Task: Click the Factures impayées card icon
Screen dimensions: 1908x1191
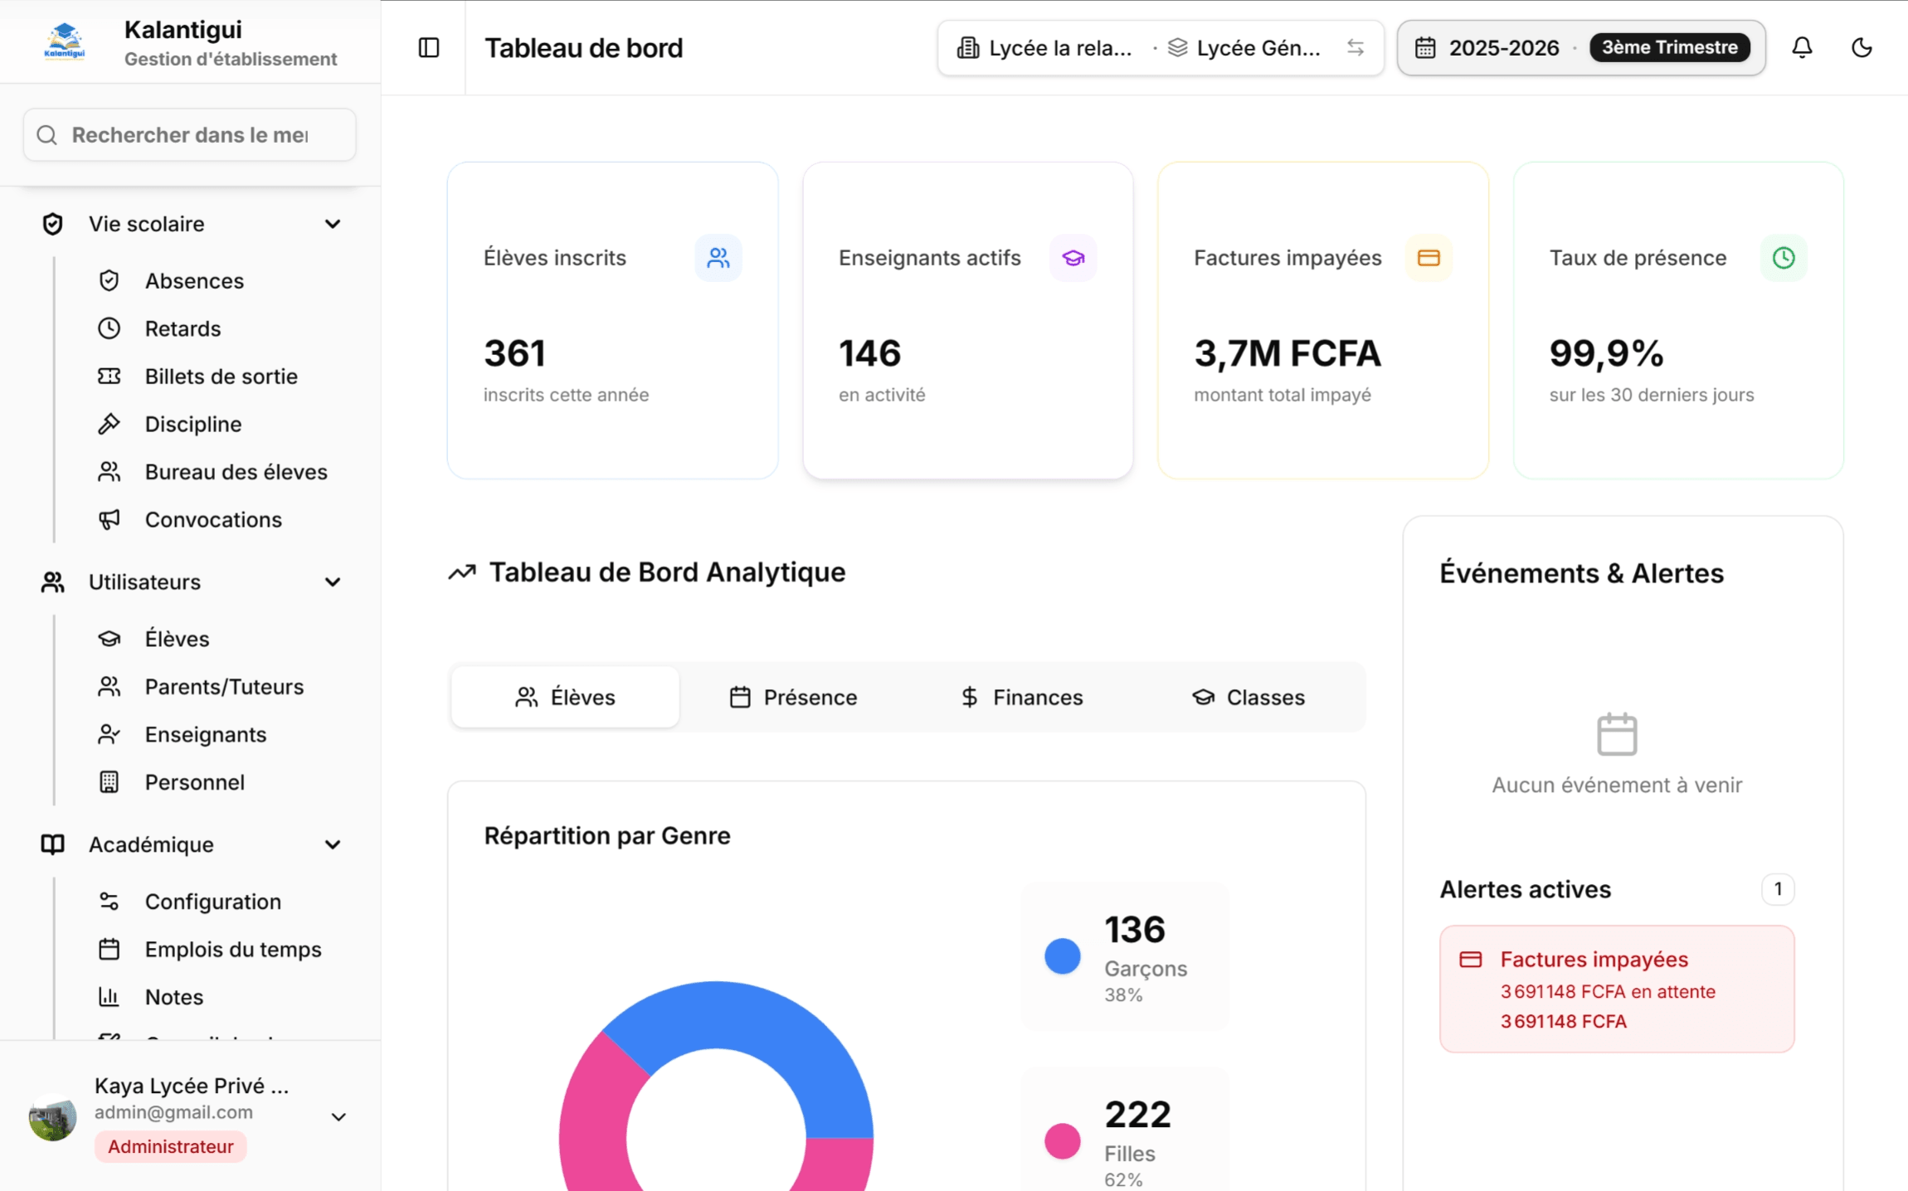Action: (x=1429, y=258)
